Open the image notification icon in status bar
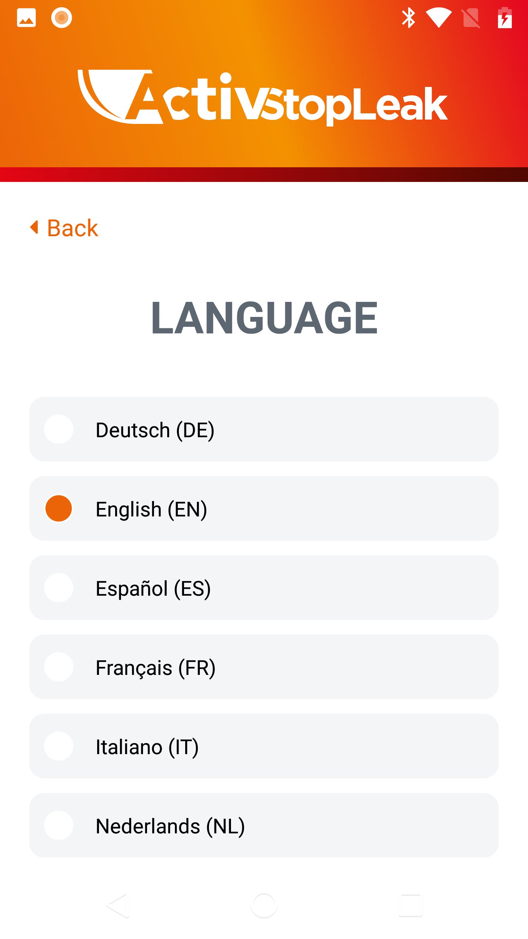This screenshot has height=939, width=528. coord(26,18)
